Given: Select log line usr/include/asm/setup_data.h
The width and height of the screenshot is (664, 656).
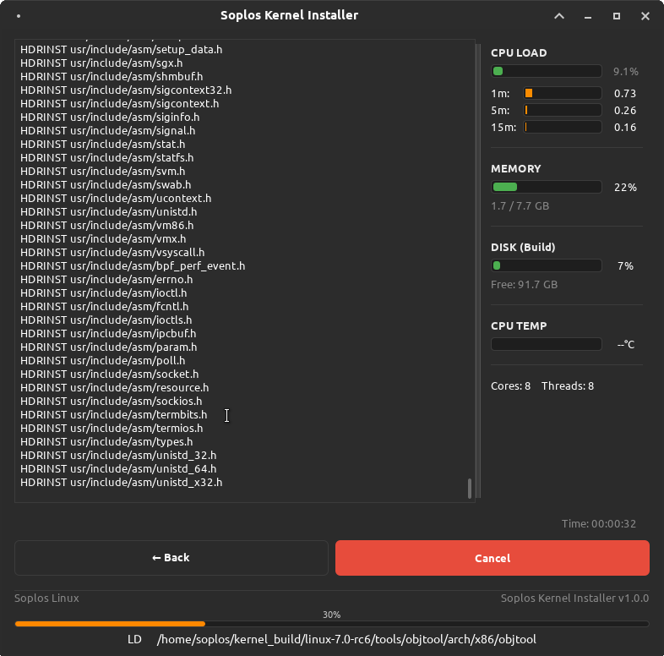Looking at the screenshot, I should [x=121, y=50].
